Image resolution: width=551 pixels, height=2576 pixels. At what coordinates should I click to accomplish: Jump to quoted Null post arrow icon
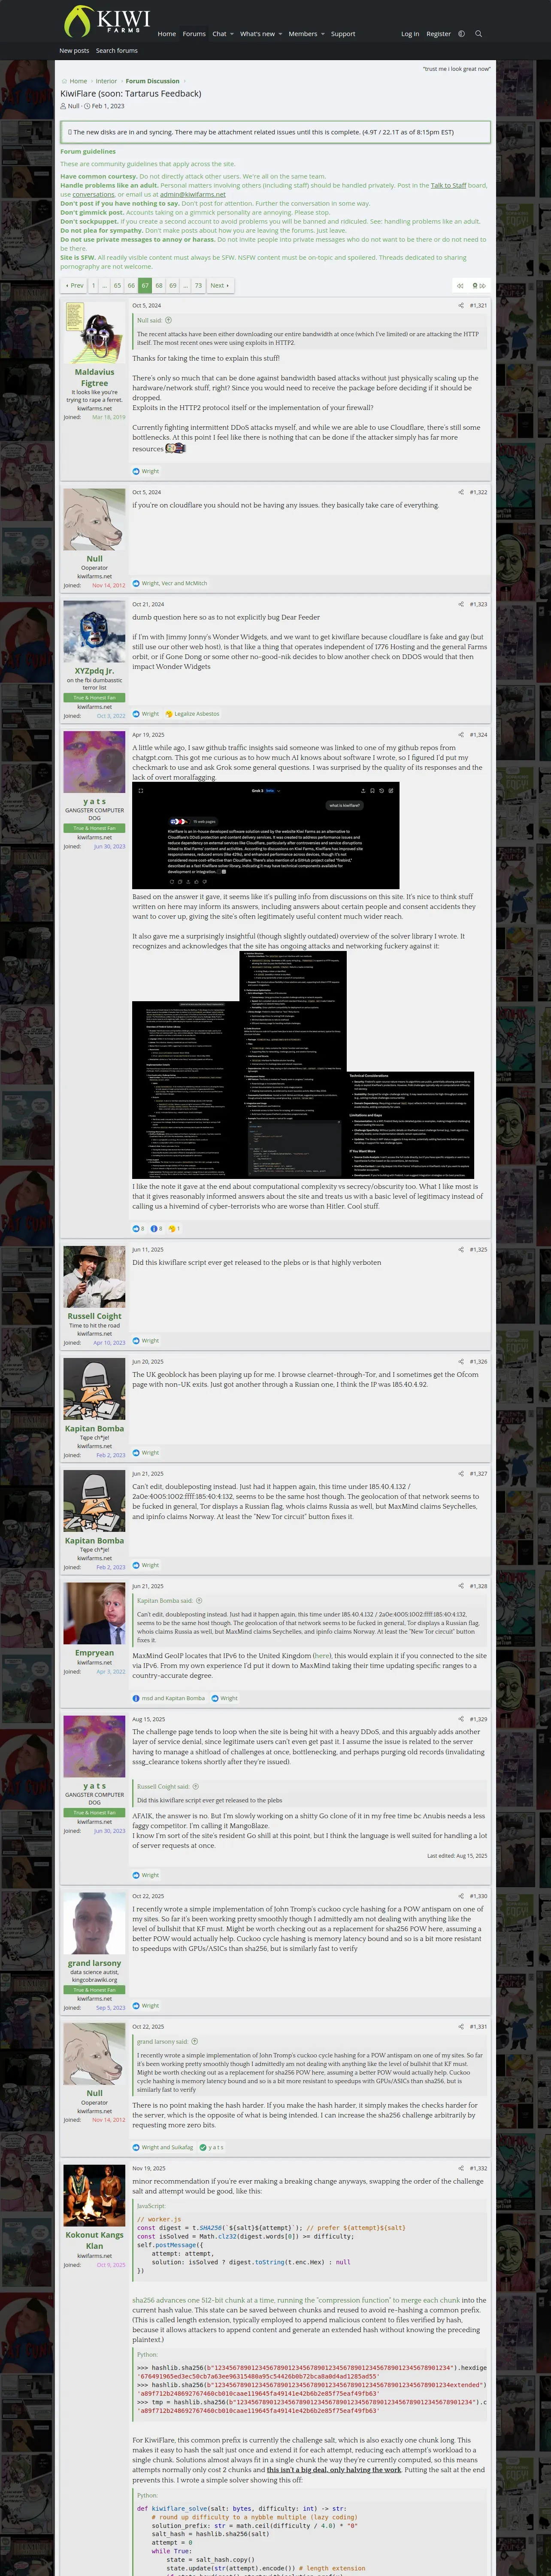pos(168,320)
